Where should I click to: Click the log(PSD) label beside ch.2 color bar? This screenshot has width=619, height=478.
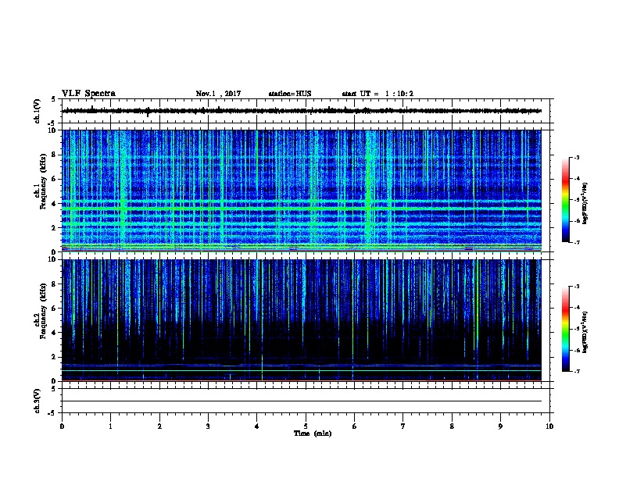point(585,332)
